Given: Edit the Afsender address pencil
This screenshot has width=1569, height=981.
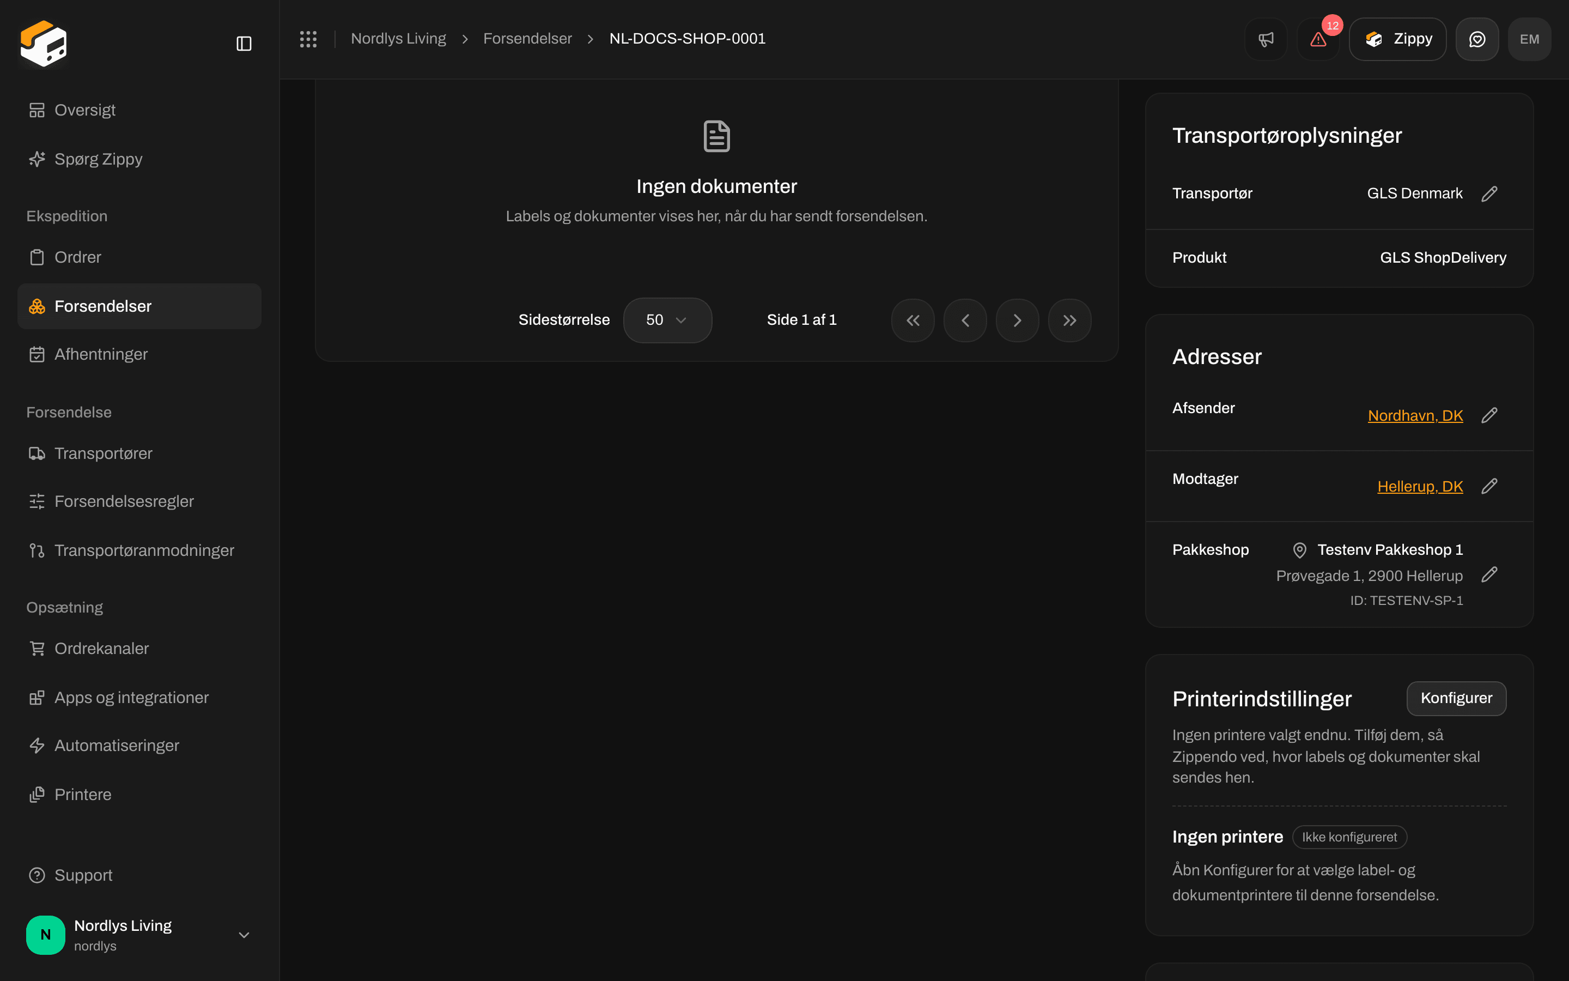Looking at the screenshot, I should (1489, 415).
